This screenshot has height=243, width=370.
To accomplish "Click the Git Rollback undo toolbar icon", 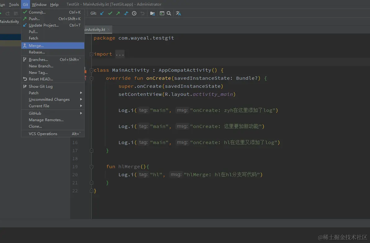I will click(143, 13).
